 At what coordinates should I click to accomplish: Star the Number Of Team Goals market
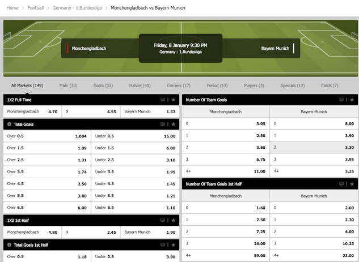[x=352, y=100]
